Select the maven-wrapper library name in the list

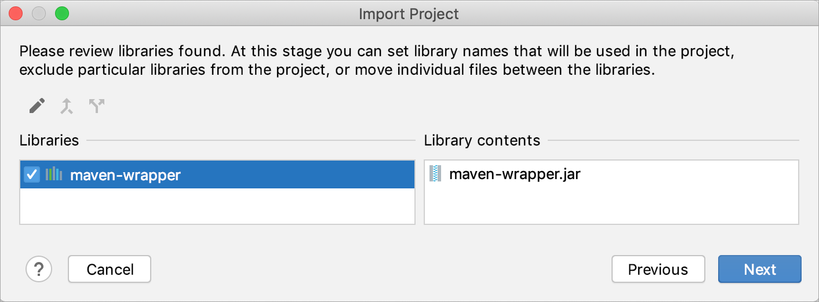pos(125,174)
